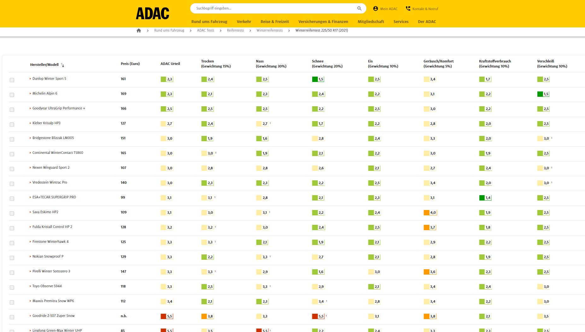Open the Rund ums Fahrzeug menu
This screenshot has height=332, width=585.
coord(209,22)
